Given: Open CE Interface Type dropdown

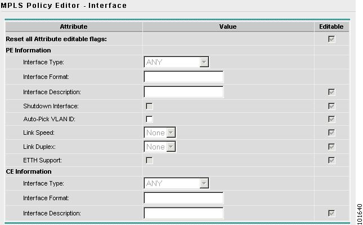Looking at the screenshot, I should tap(176, 183).
